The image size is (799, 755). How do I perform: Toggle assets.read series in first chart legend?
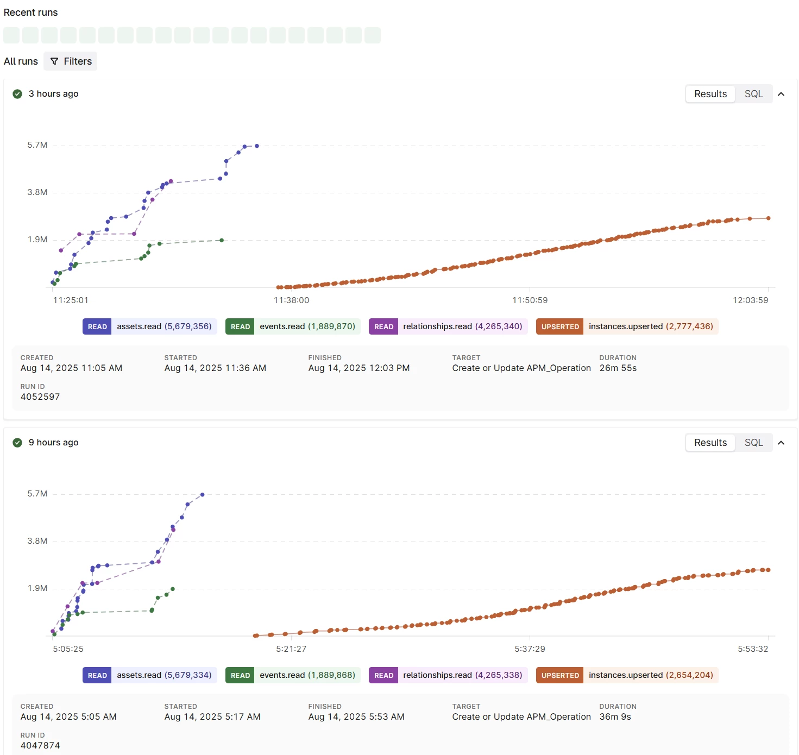click(x=150, y=326)
